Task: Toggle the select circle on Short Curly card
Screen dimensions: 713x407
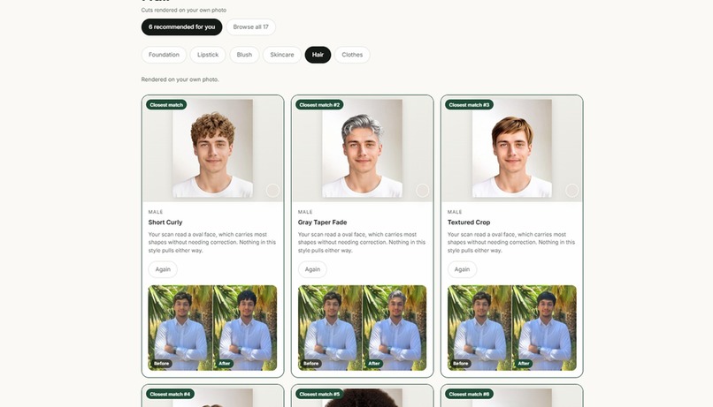Action: [272, 191]
